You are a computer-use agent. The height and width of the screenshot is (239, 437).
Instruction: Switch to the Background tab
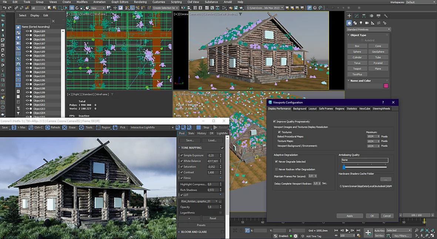click(300, 109)
